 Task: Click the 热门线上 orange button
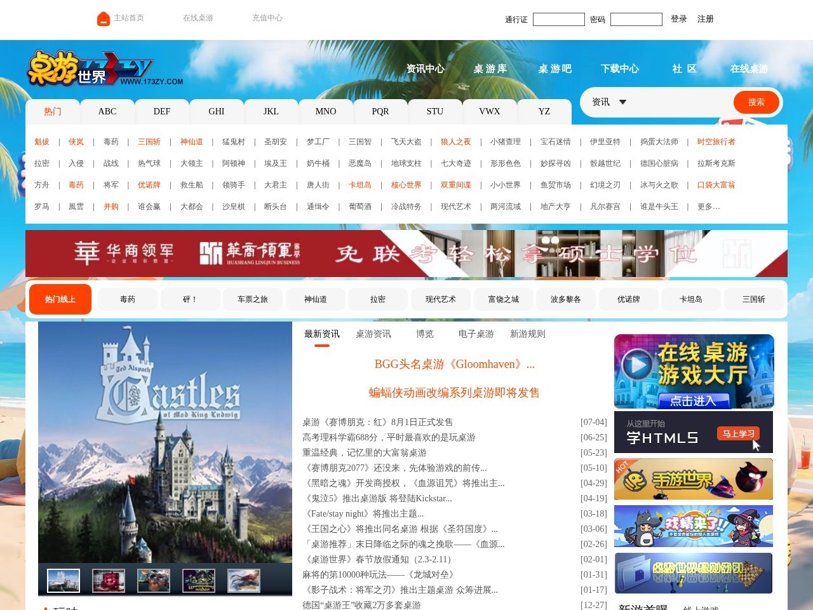(60, 299)
